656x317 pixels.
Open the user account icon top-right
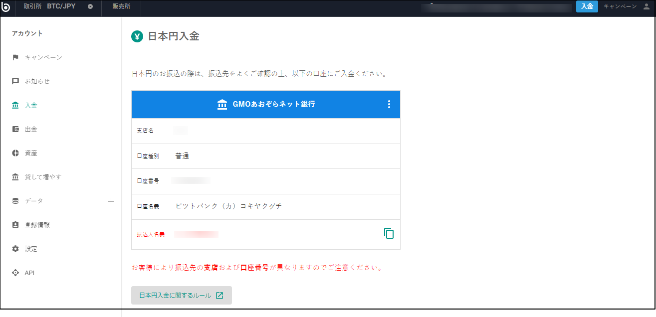646,7
